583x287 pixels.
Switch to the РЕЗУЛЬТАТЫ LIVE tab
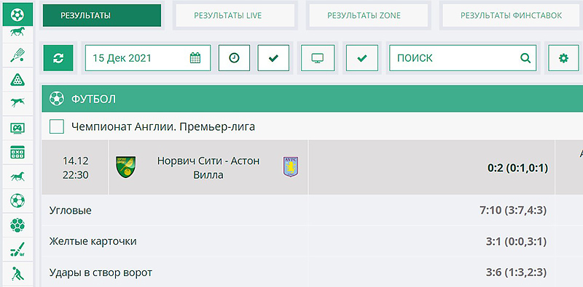[235, 15]
